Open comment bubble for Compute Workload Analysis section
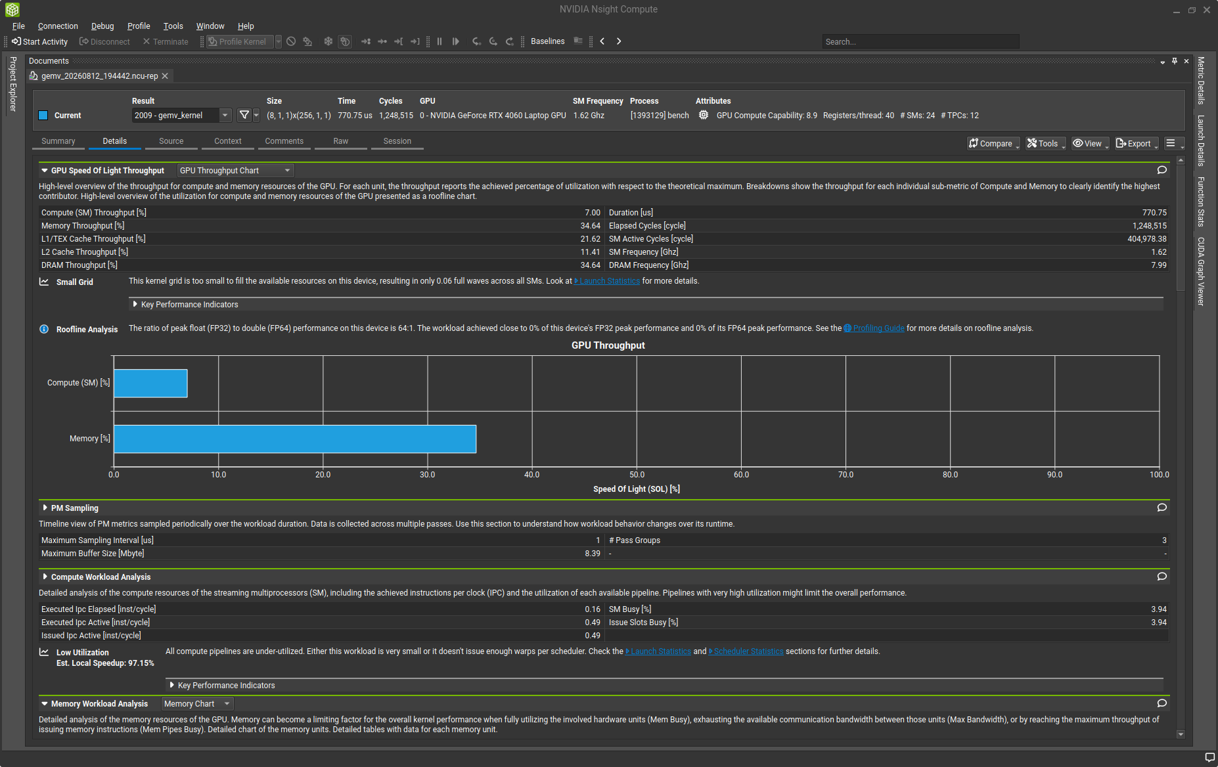1218x767 pixels. coord(1162,577)
